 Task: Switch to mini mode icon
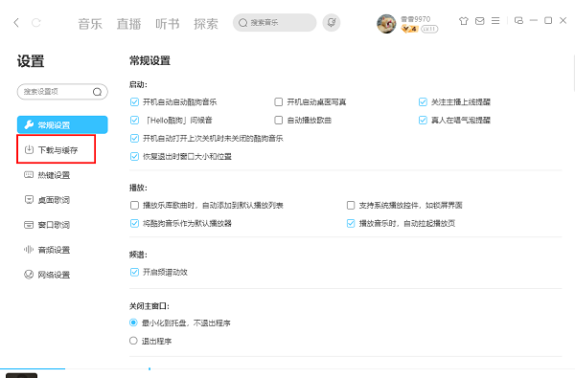tap(518, 20)
